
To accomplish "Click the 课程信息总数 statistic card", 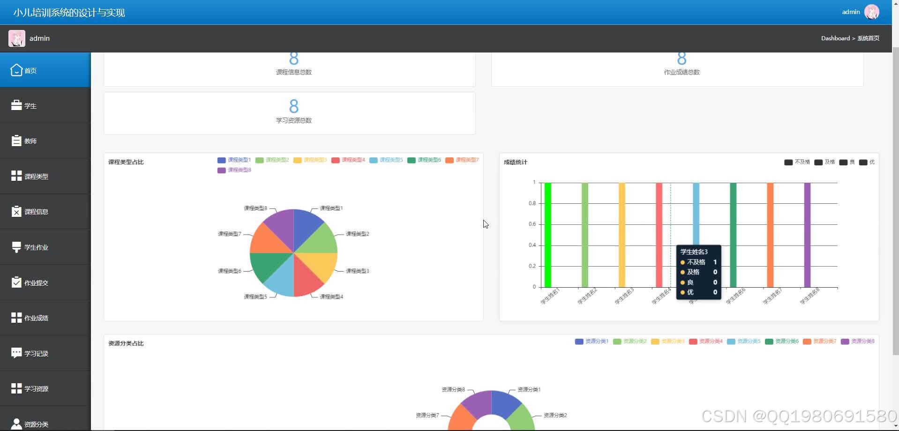I will pyautogui.click(x=290, y=69).
